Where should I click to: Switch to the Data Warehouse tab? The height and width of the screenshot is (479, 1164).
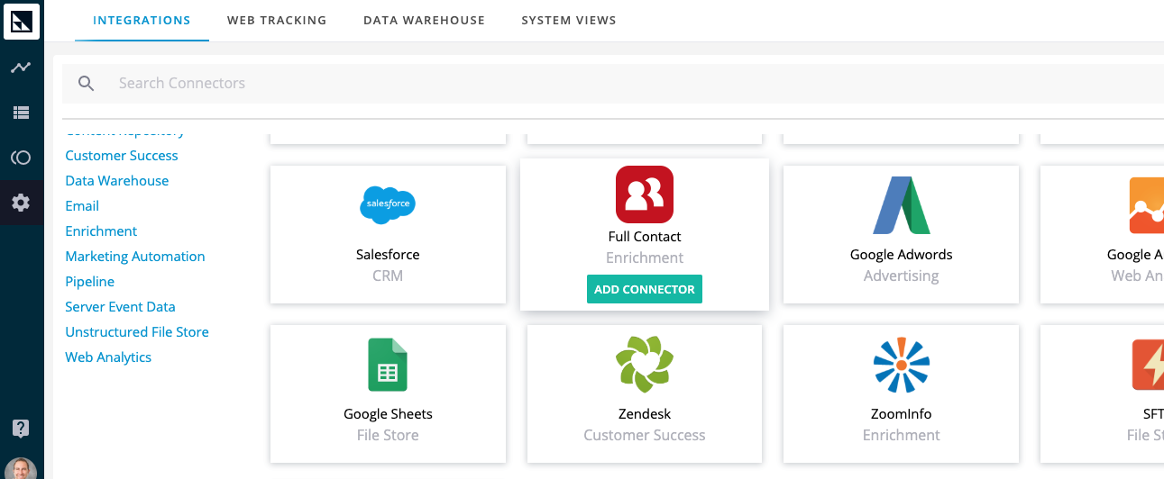coord(424,20)
